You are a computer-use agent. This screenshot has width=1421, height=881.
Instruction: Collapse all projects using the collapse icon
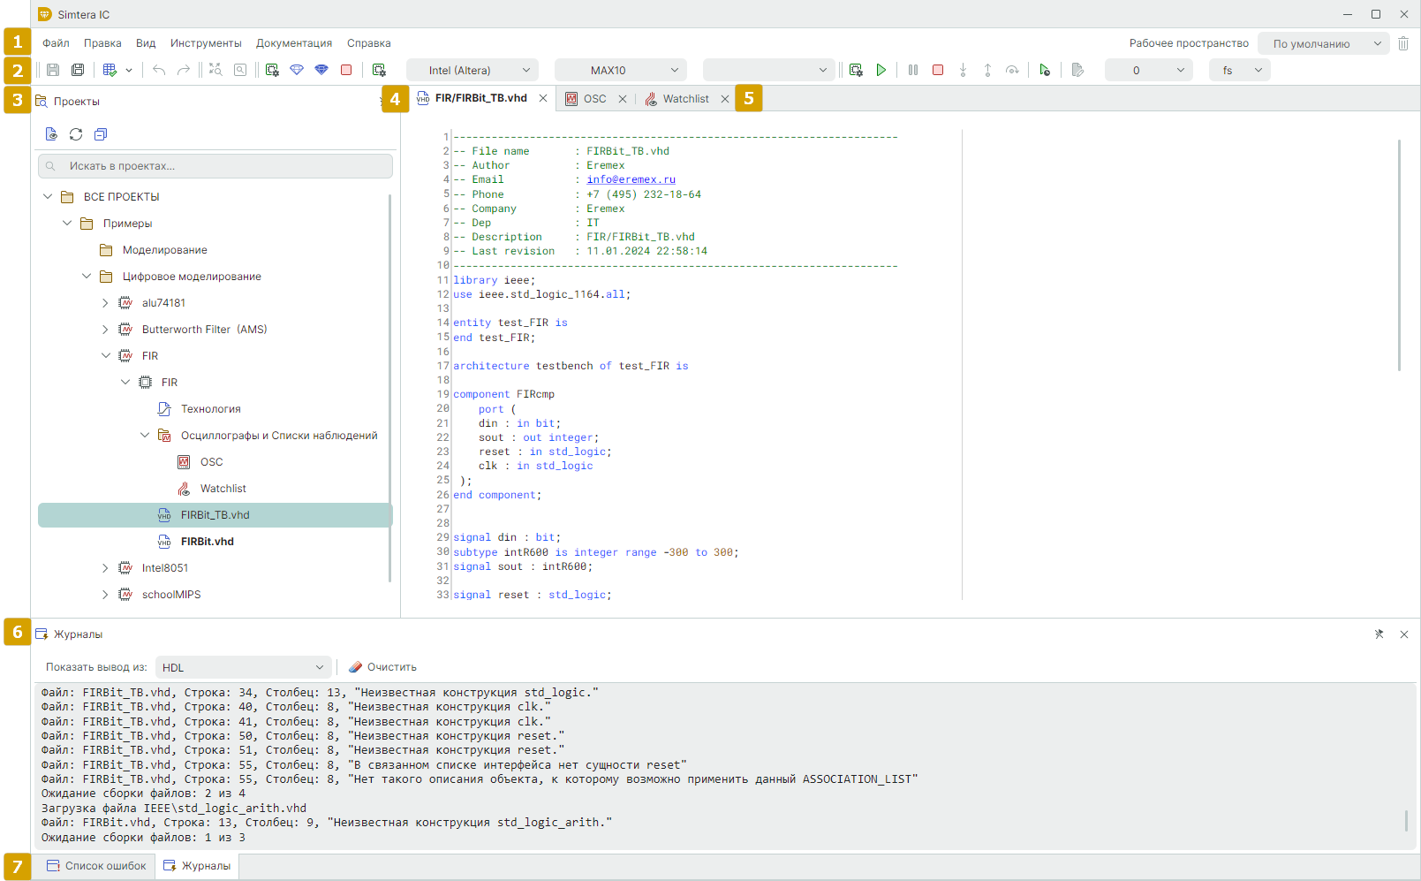tap(101, 134)
